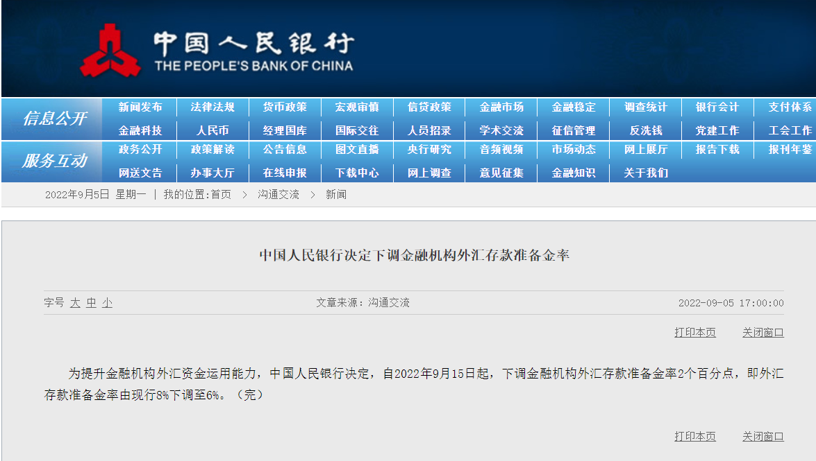This screenshot has height=461, width=816.
Task: Open 银行会计 navigation item
Action: coord(717,107)
